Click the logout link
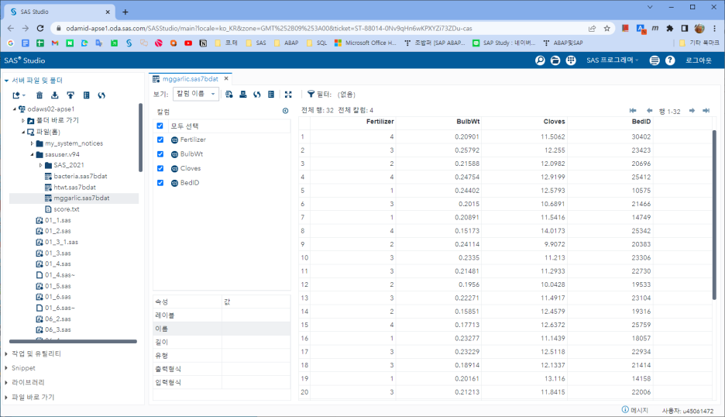The height and width of the screenshot is (417, 725). (698, 60)
